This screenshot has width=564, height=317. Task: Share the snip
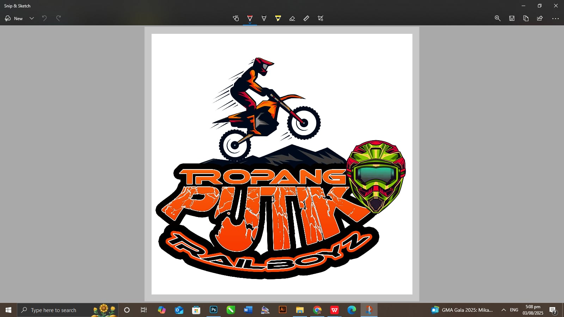pos(540,18)
